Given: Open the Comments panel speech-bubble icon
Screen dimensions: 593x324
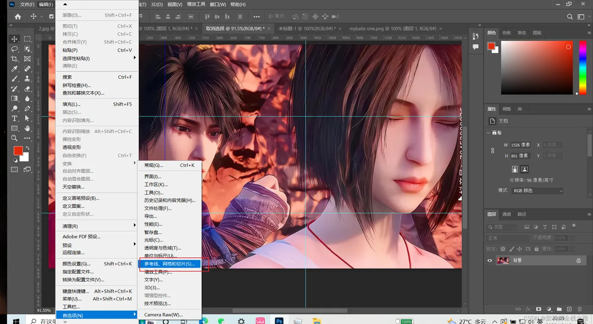Looking at the screenshot, I should [x=476, y=47].
